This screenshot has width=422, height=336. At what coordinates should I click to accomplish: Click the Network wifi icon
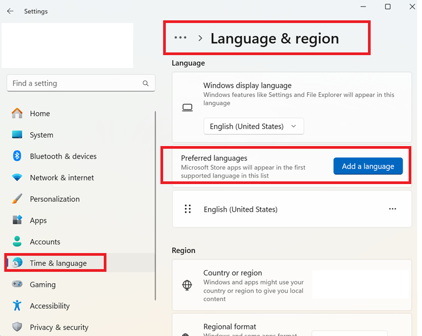(17, 178)
